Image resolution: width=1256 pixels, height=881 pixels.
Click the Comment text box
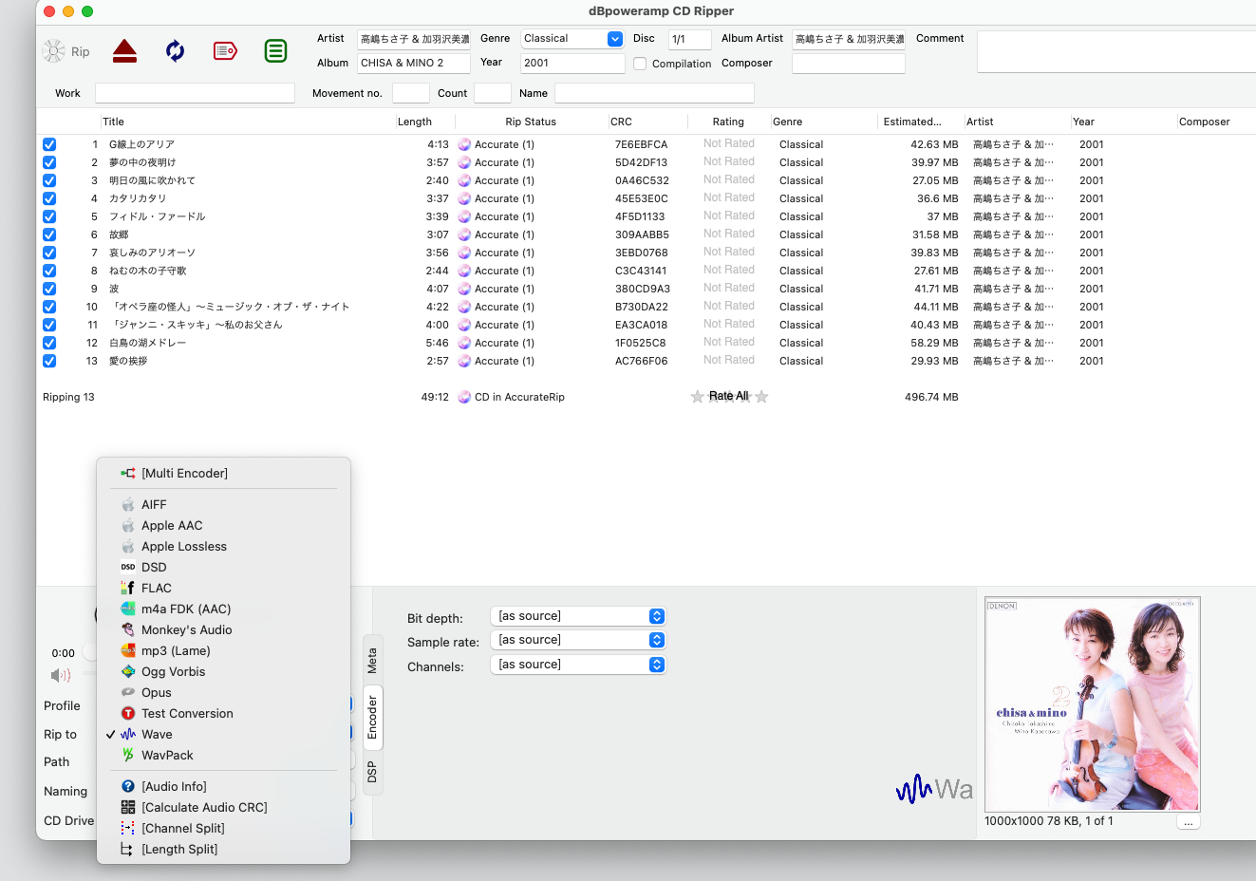coord(1116,51)
